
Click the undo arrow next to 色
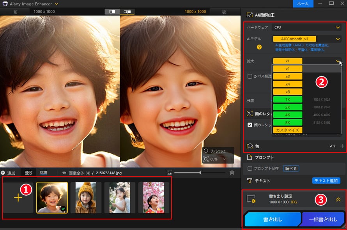pos(332,146)
